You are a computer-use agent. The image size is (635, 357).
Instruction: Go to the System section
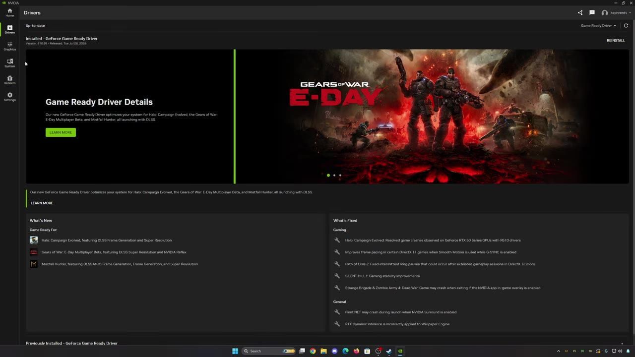(9, 63)
